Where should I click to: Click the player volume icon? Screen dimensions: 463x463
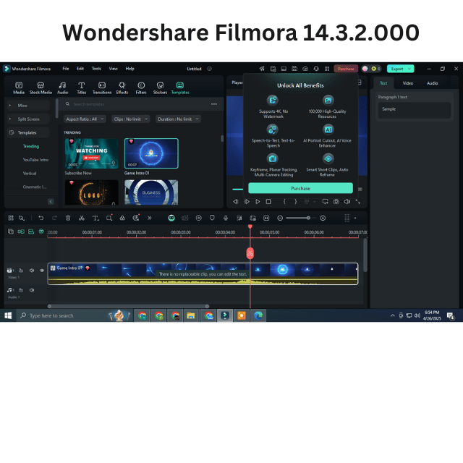coord(347,201)
